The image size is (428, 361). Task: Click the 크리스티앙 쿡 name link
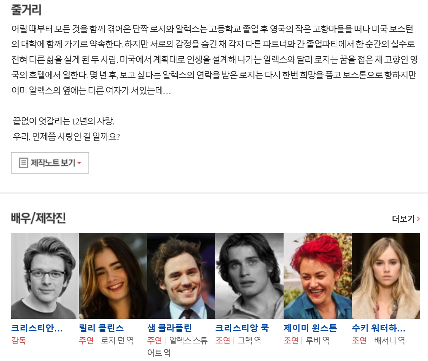tap(242, 328)
